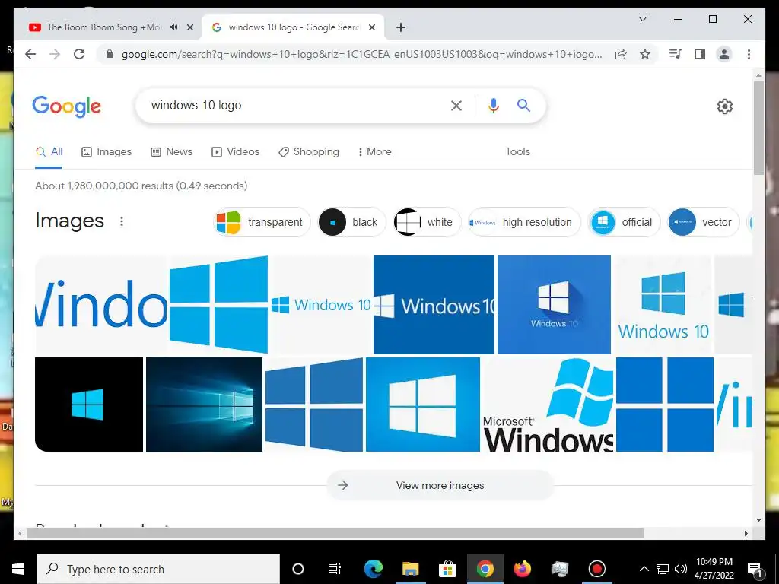779x584 pixels.
Task: Open the tab search chevron
Action: [x=642, y=19]
